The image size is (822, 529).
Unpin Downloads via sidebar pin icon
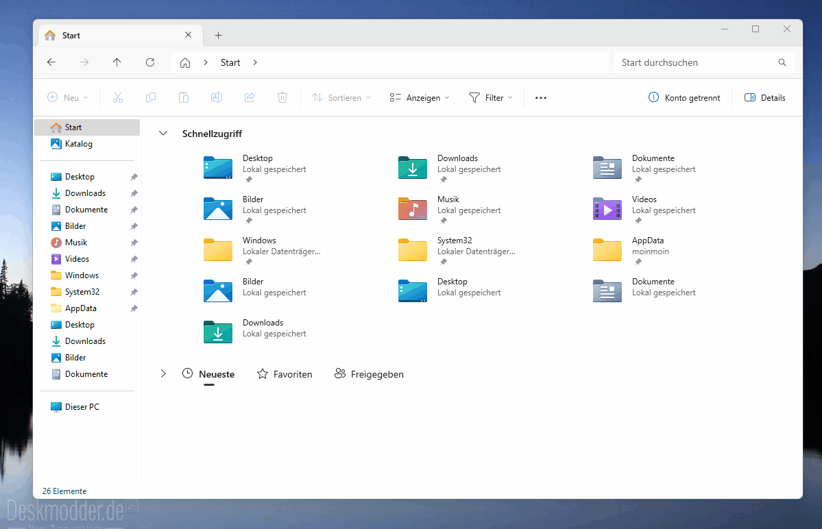pyautogui.click(x=134, y=193)
